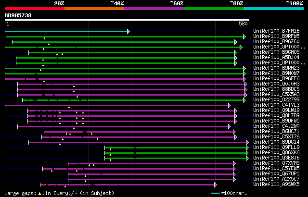This screenshot has height=197, width=308.
Task: Open hit UniRef100_A5BJ04
Action: (x=276, y=58)
